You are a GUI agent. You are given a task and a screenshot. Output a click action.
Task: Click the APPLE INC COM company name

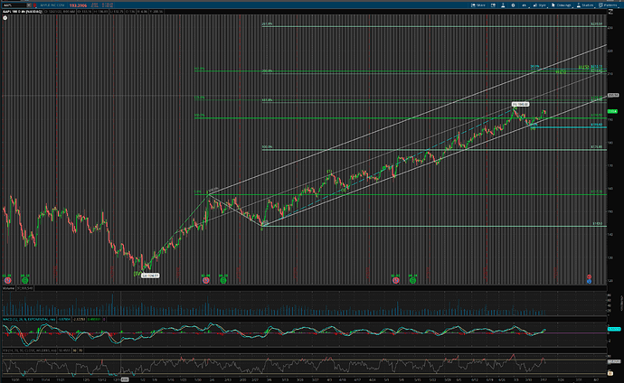click(x=52, y=5)
